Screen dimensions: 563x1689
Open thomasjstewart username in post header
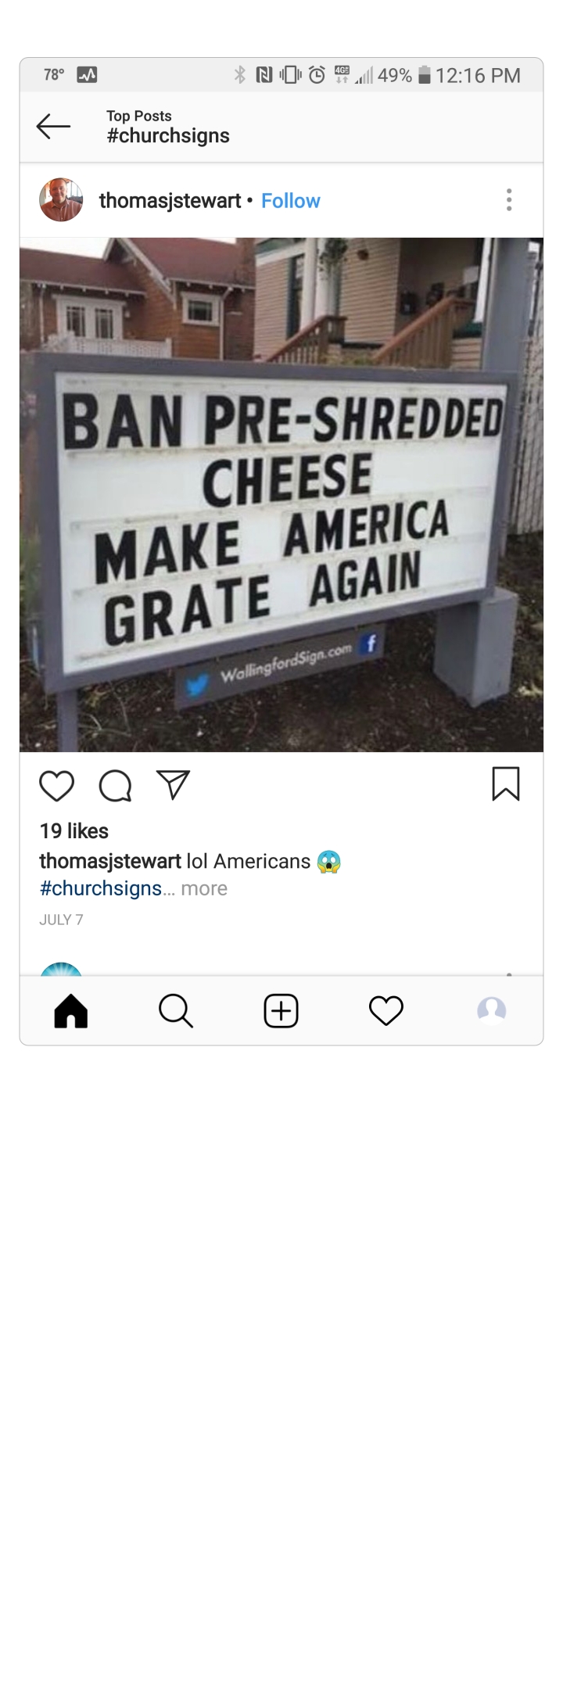pos(170,201)
